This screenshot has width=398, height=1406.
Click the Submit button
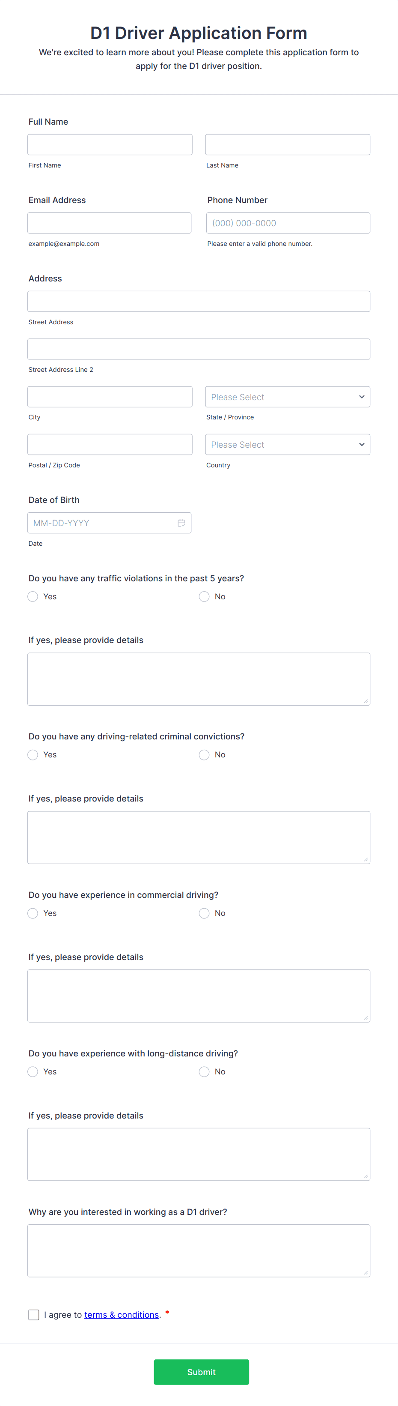[201, 1372]
